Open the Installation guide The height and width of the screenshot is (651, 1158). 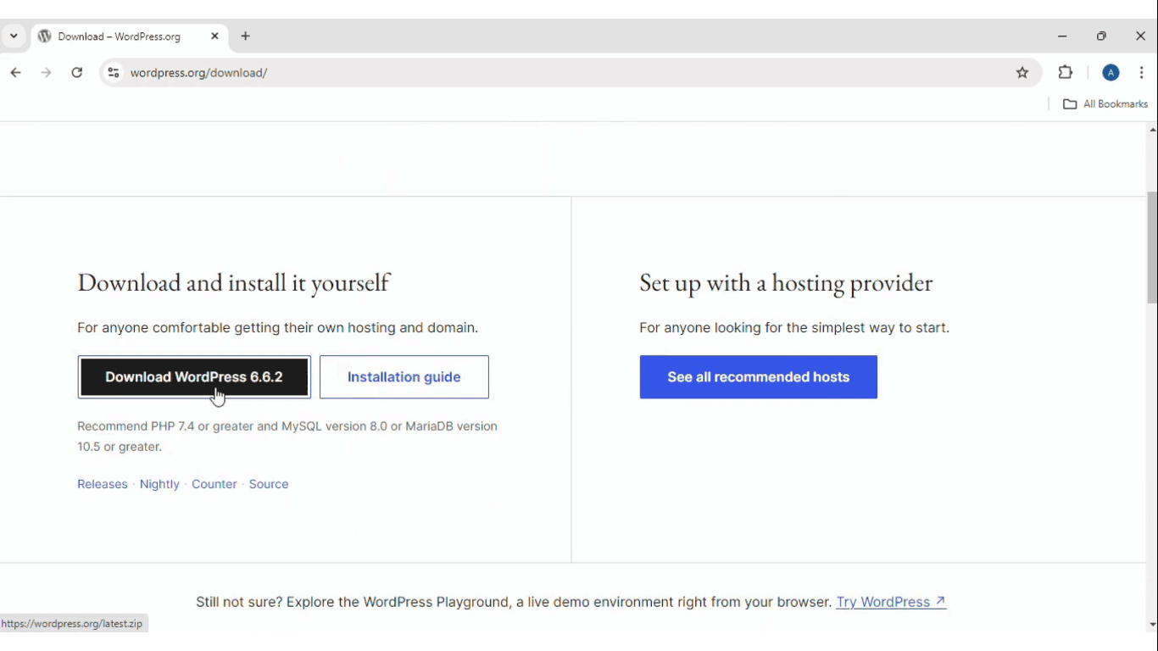pos(404,377)
